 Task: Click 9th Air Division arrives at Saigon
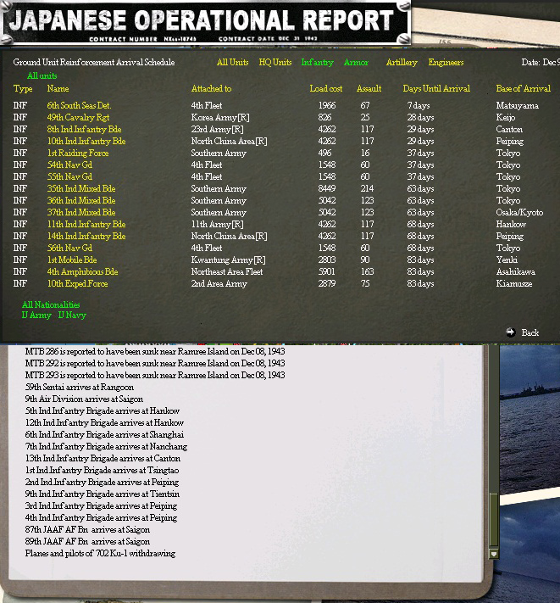pos(84,399)
